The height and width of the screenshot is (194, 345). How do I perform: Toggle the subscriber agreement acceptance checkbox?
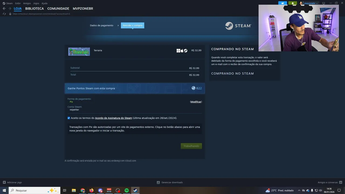[69, 118]
